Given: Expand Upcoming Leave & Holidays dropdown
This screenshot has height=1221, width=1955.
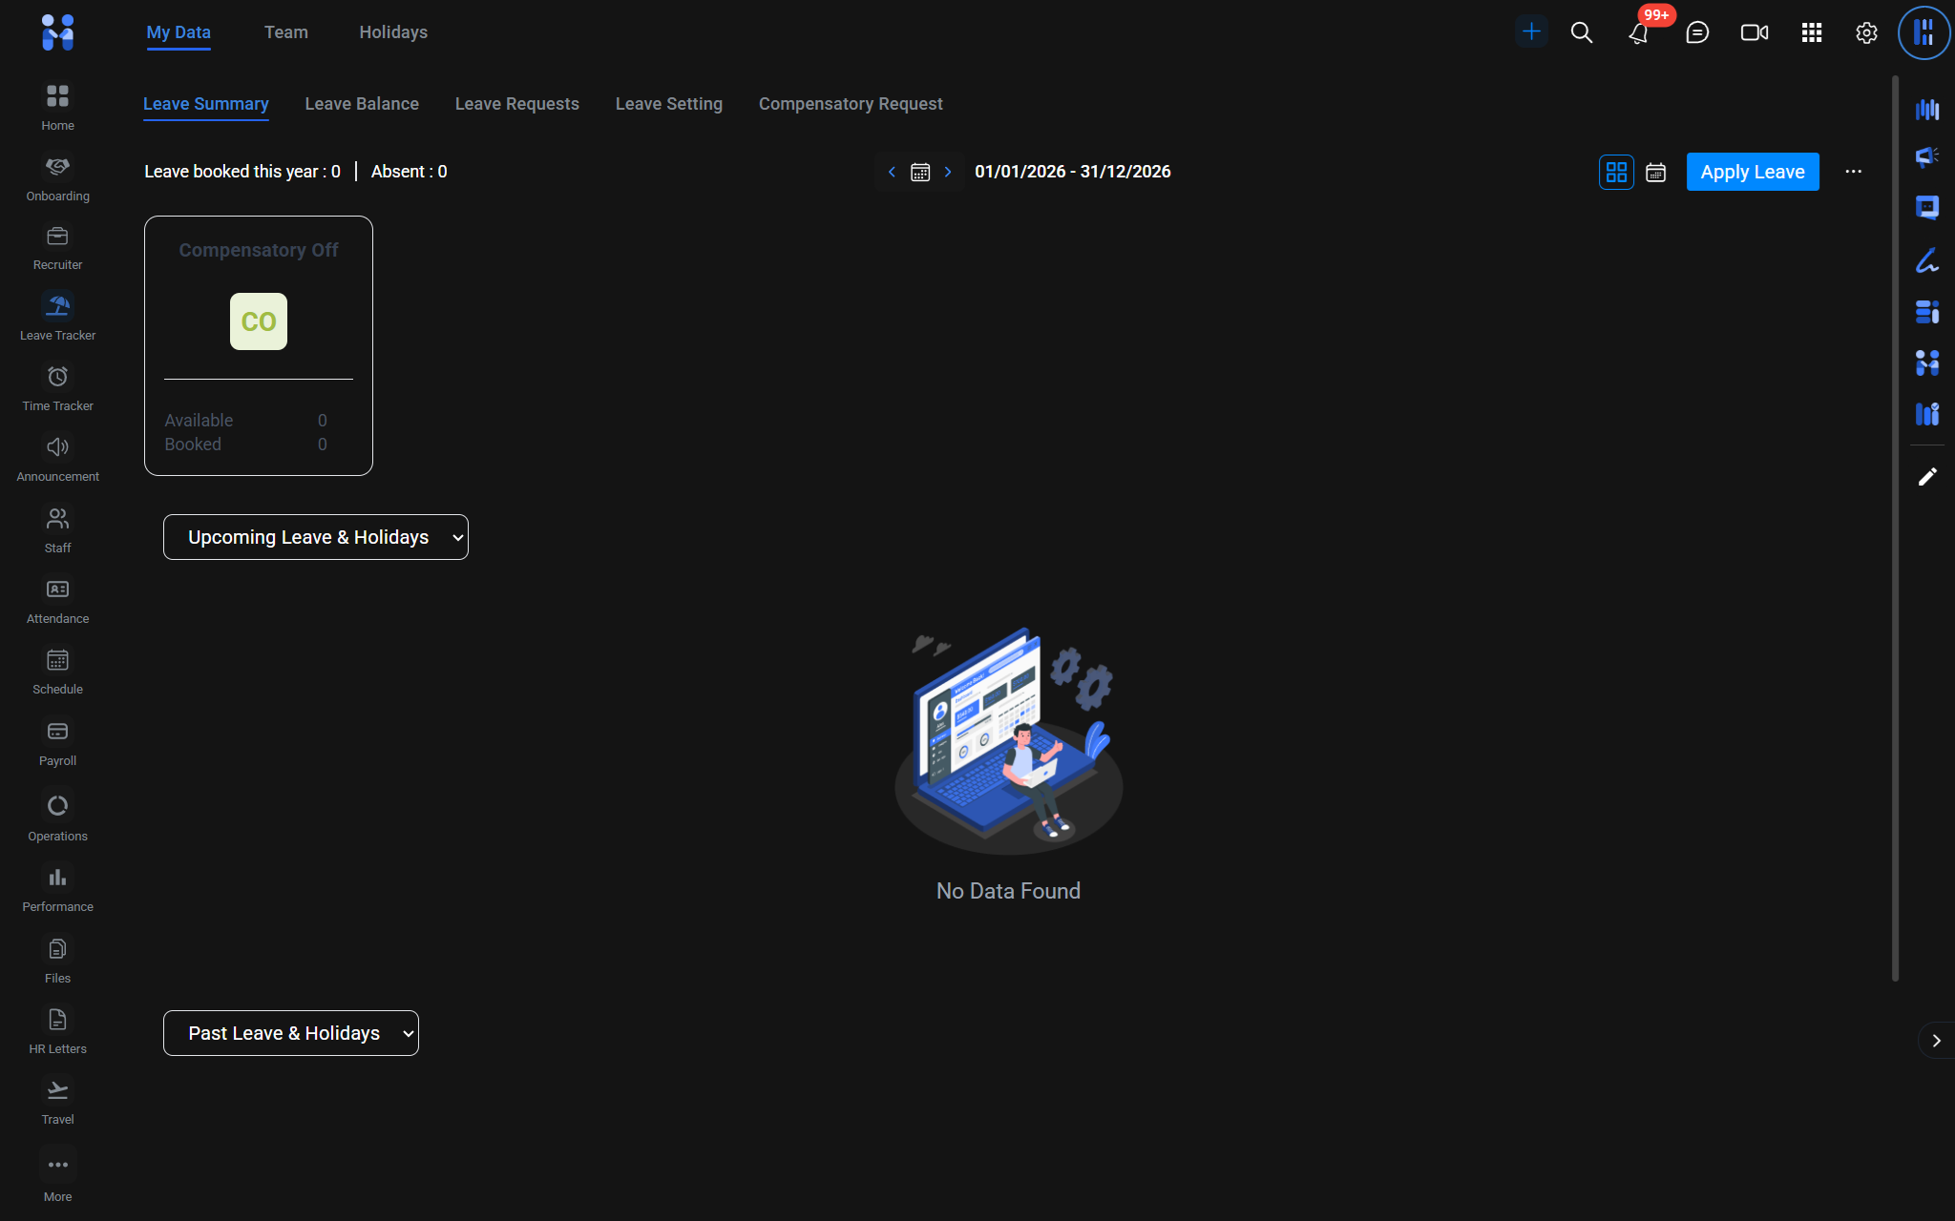Looking at the screenshot, I should (x=316, y=537).
